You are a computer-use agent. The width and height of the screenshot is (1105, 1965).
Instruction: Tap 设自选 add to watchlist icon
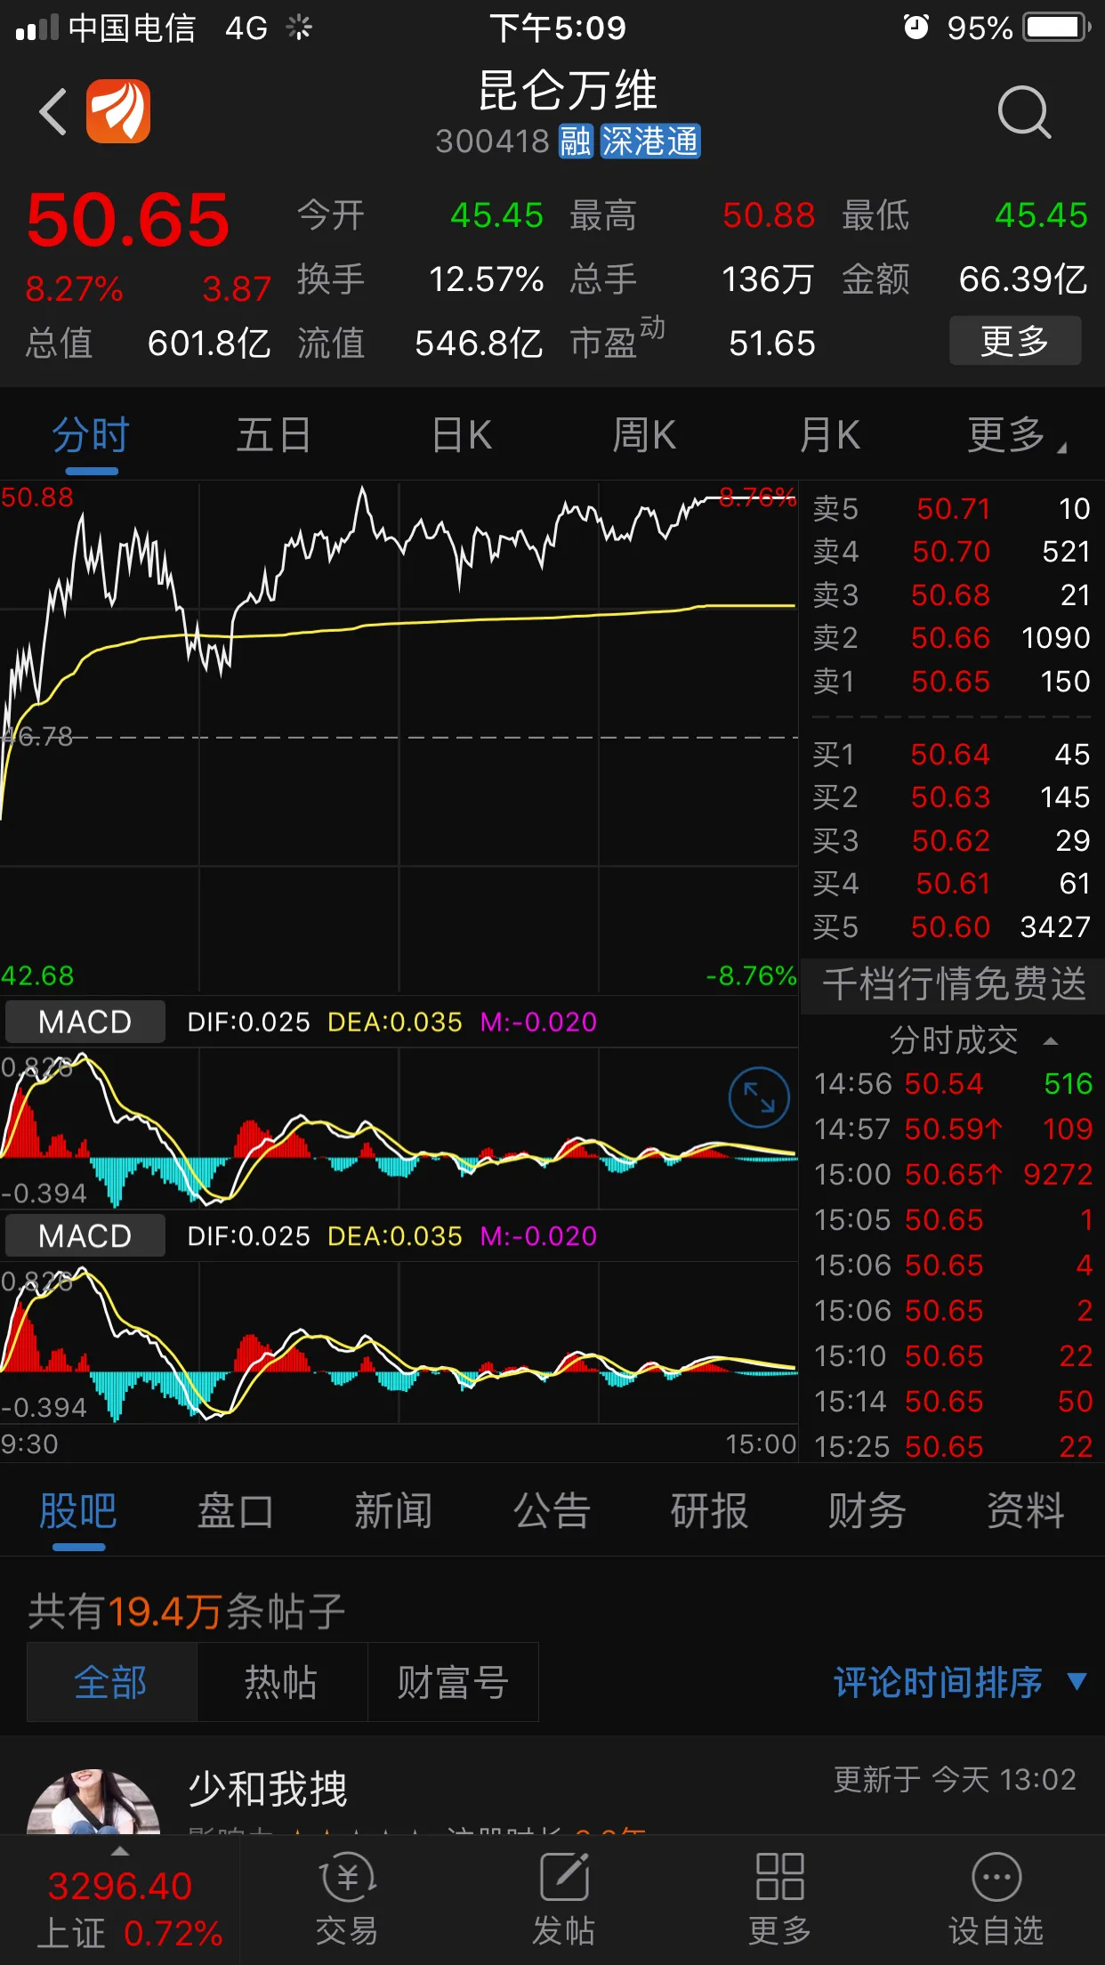point(996,1899)
